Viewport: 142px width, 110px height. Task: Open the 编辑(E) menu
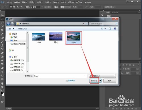click(17, 2)
